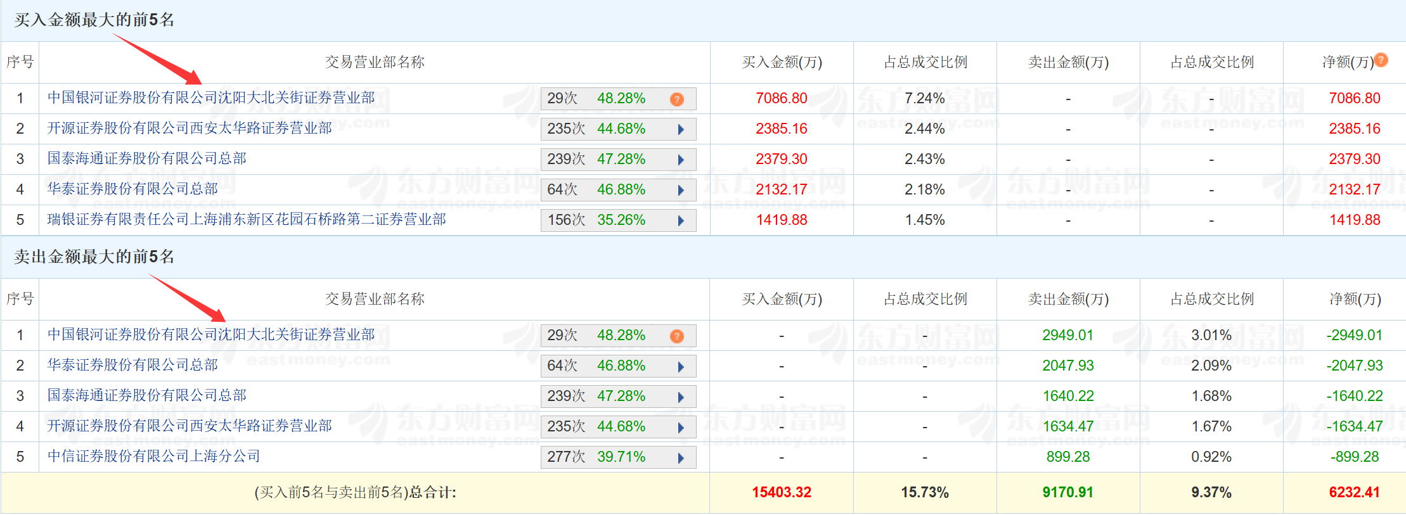The width and height of the screenshot is (1406, 515).
Task: Click buy amount 2379.30 in buy column
Action: pos(782,159)
